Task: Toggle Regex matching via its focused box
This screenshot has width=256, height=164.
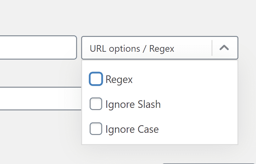Action: click(96, 79)
